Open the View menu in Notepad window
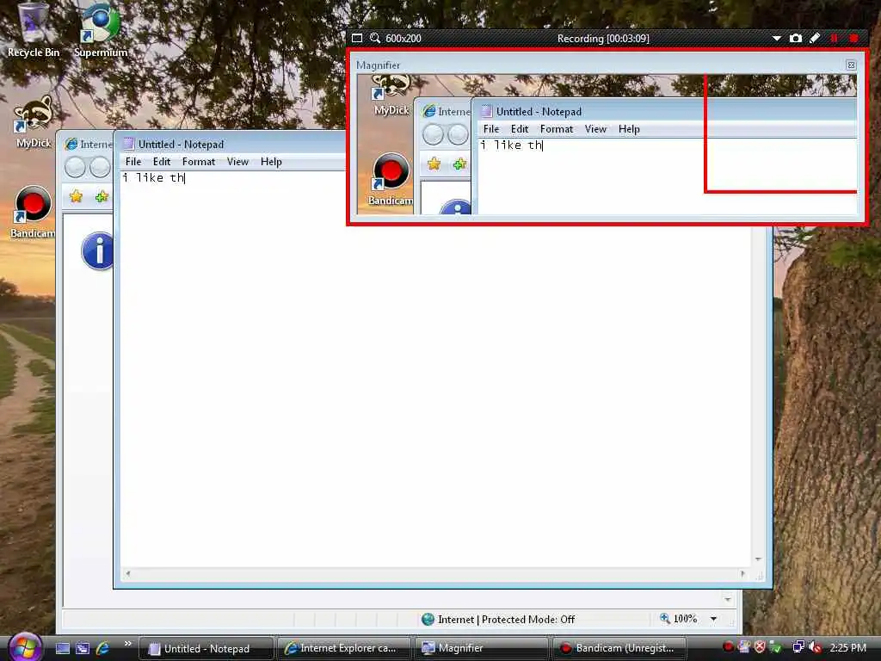Image resolution: width=881 pixels, height=661 pixels. (237, 162)
